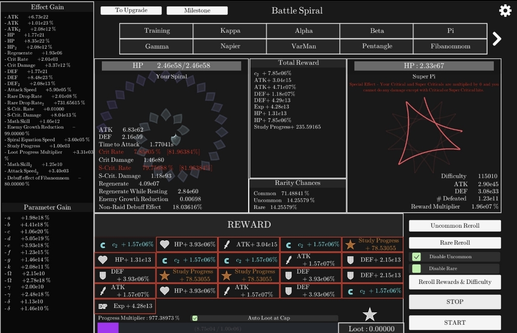Viewport: 517px width, 333px height.
Task: Click Study Progress+ 235.59165 total reward
Action: point(287,127)
